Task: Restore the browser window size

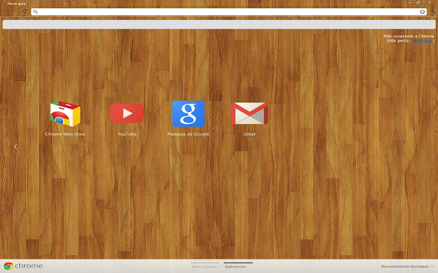Action: coord(418,3)
